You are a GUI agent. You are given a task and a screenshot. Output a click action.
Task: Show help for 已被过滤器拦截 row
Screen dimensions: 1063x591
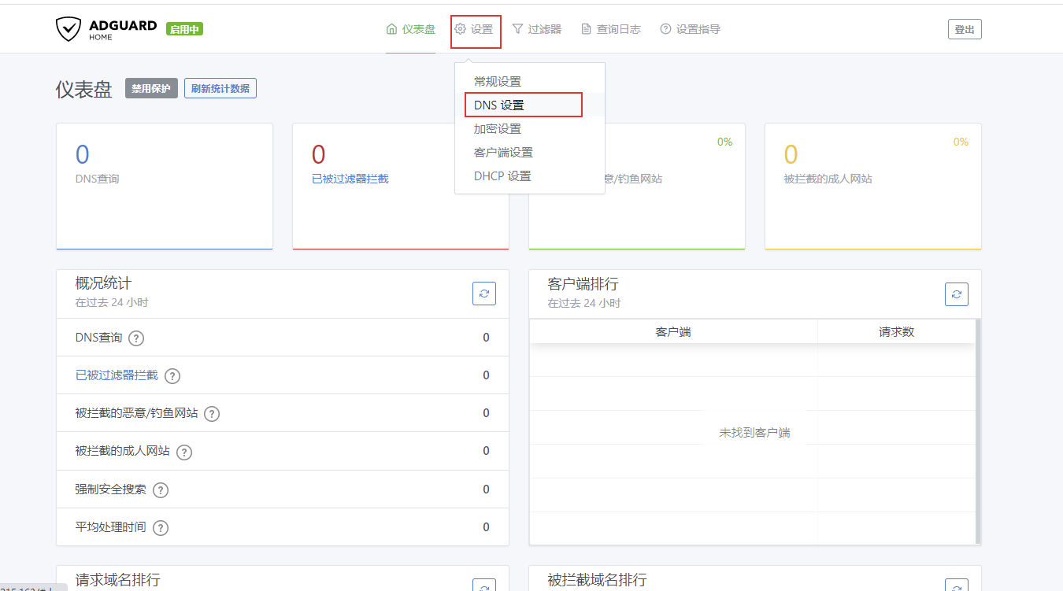[172, 376]
